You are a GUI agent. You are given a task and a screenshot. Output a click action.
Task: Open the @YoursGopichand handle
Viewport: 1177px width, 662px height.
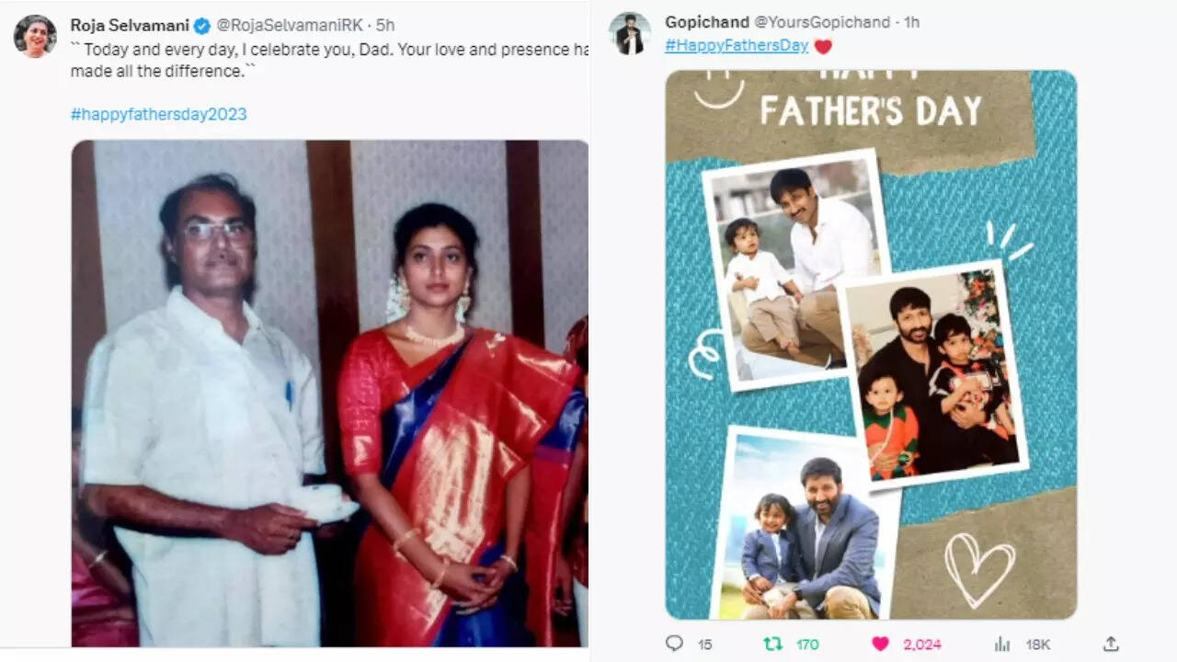[822, 22]
